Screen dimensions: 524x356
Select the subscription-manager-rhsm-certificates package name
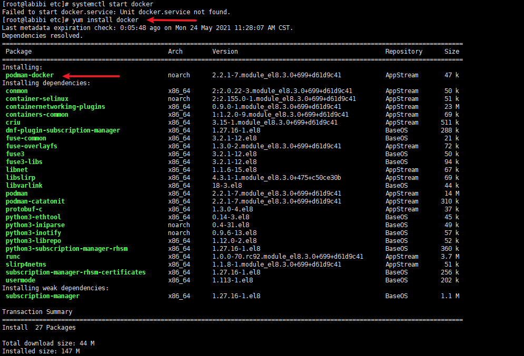coord(76,272)
